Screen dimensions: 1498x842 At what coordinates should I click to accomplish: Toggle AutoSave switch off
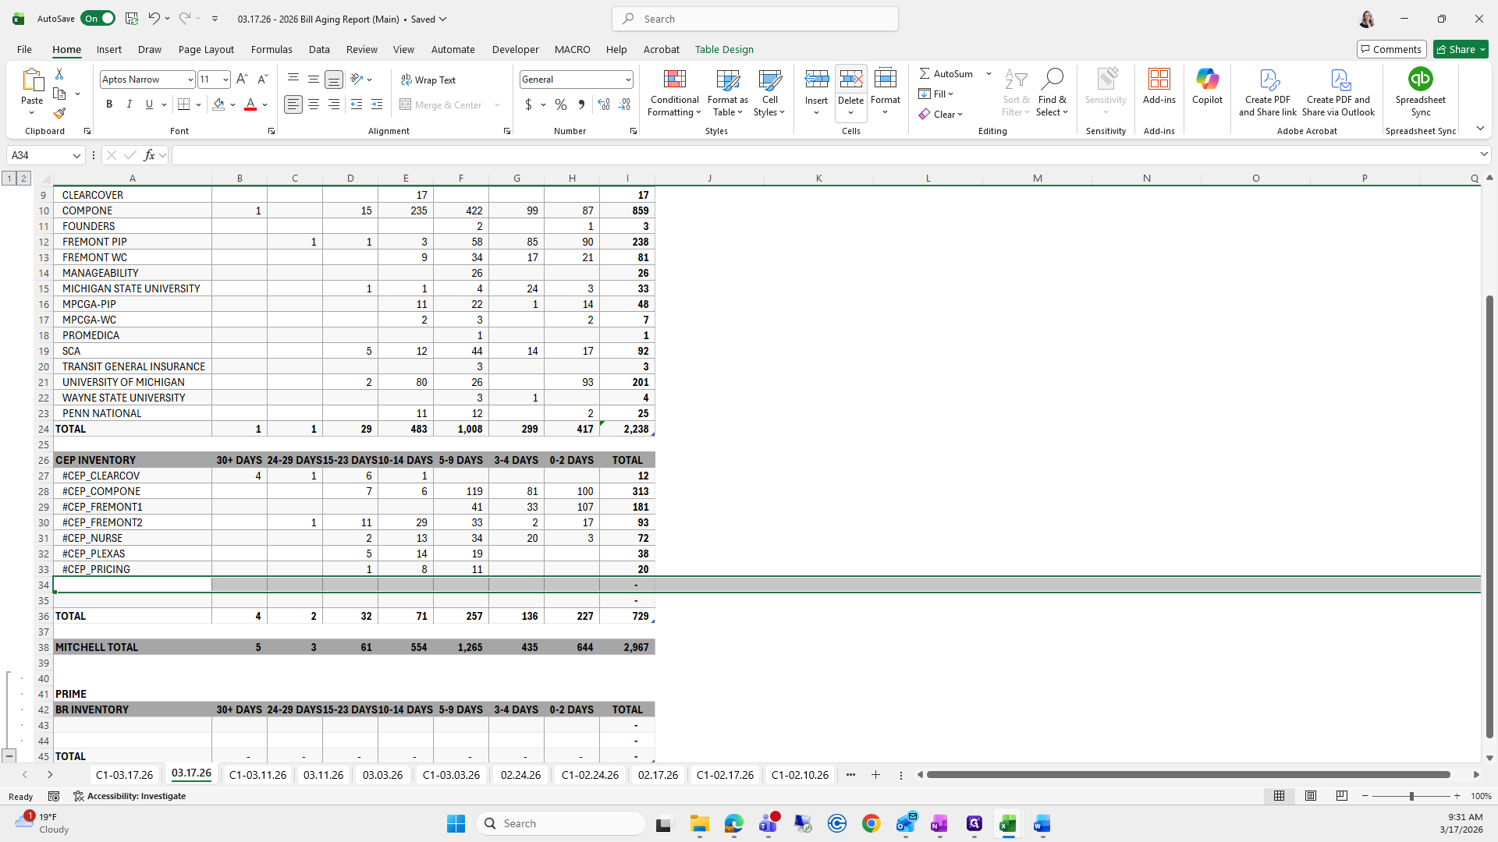coord(98,19)
